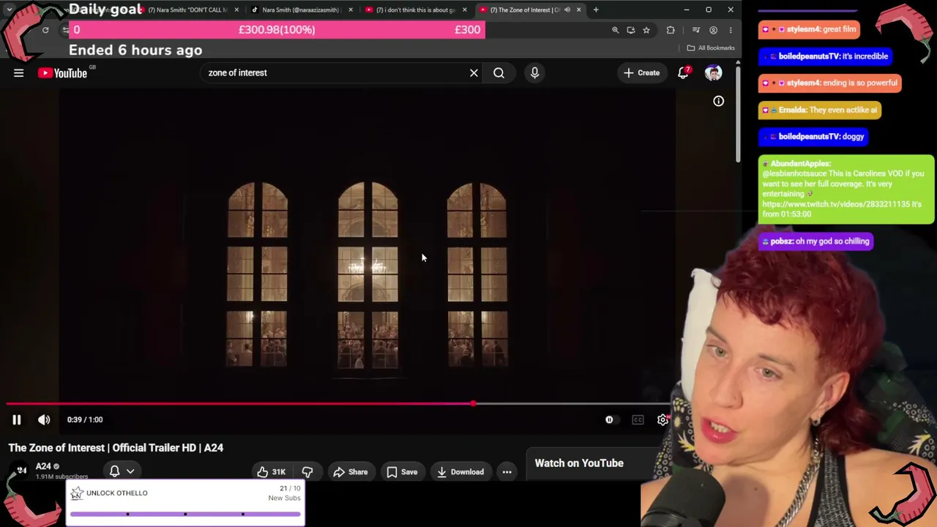The width and height of the screenshot is (937, 527).
Task: Clear the search box with the X
Action: click(x=474, y=72)
